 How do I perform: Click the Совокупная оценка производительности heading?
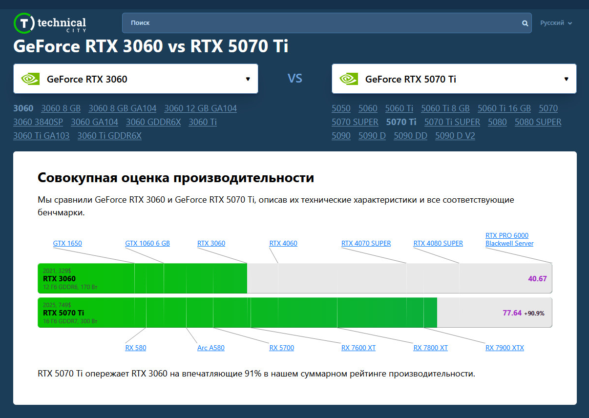click(176, 178)
